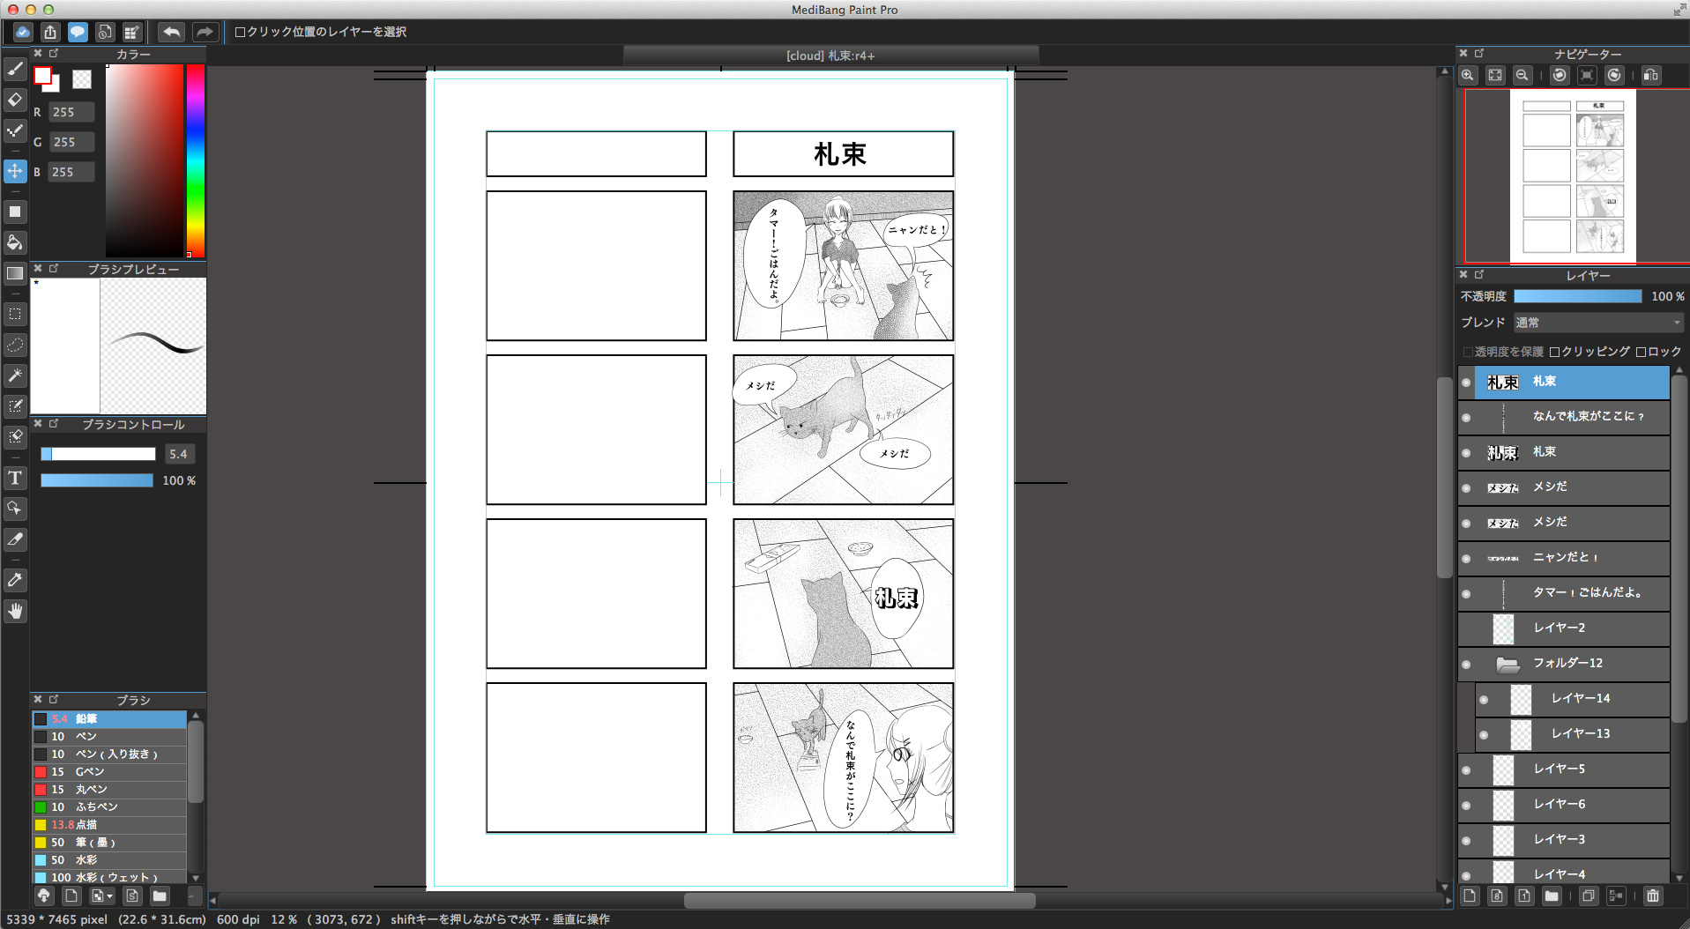
Task: Select the Divide frame tool
Action: [x=15, y=539]
